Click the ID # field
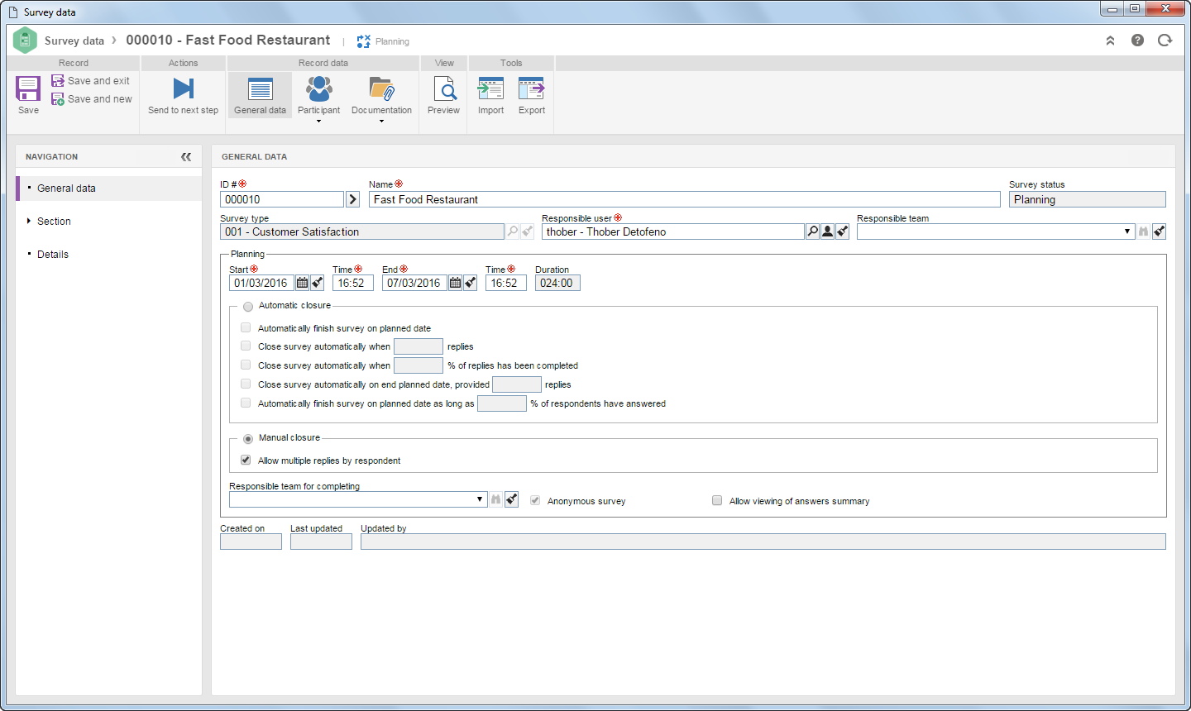 (x=282, y=199)
